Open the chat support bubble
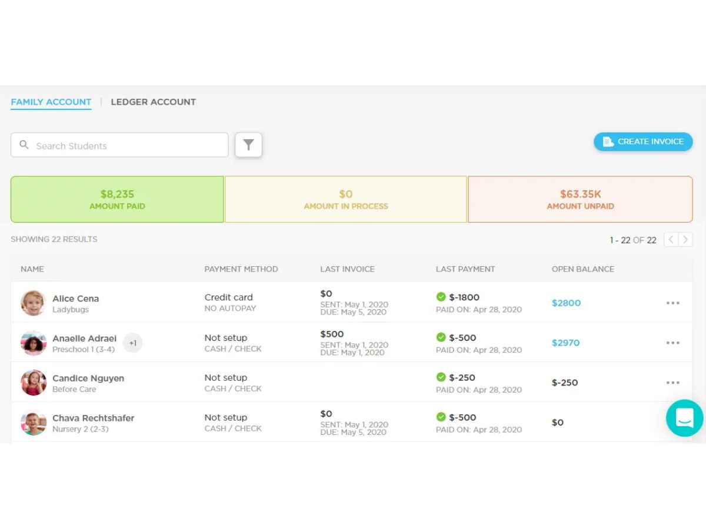 [685, 418]
